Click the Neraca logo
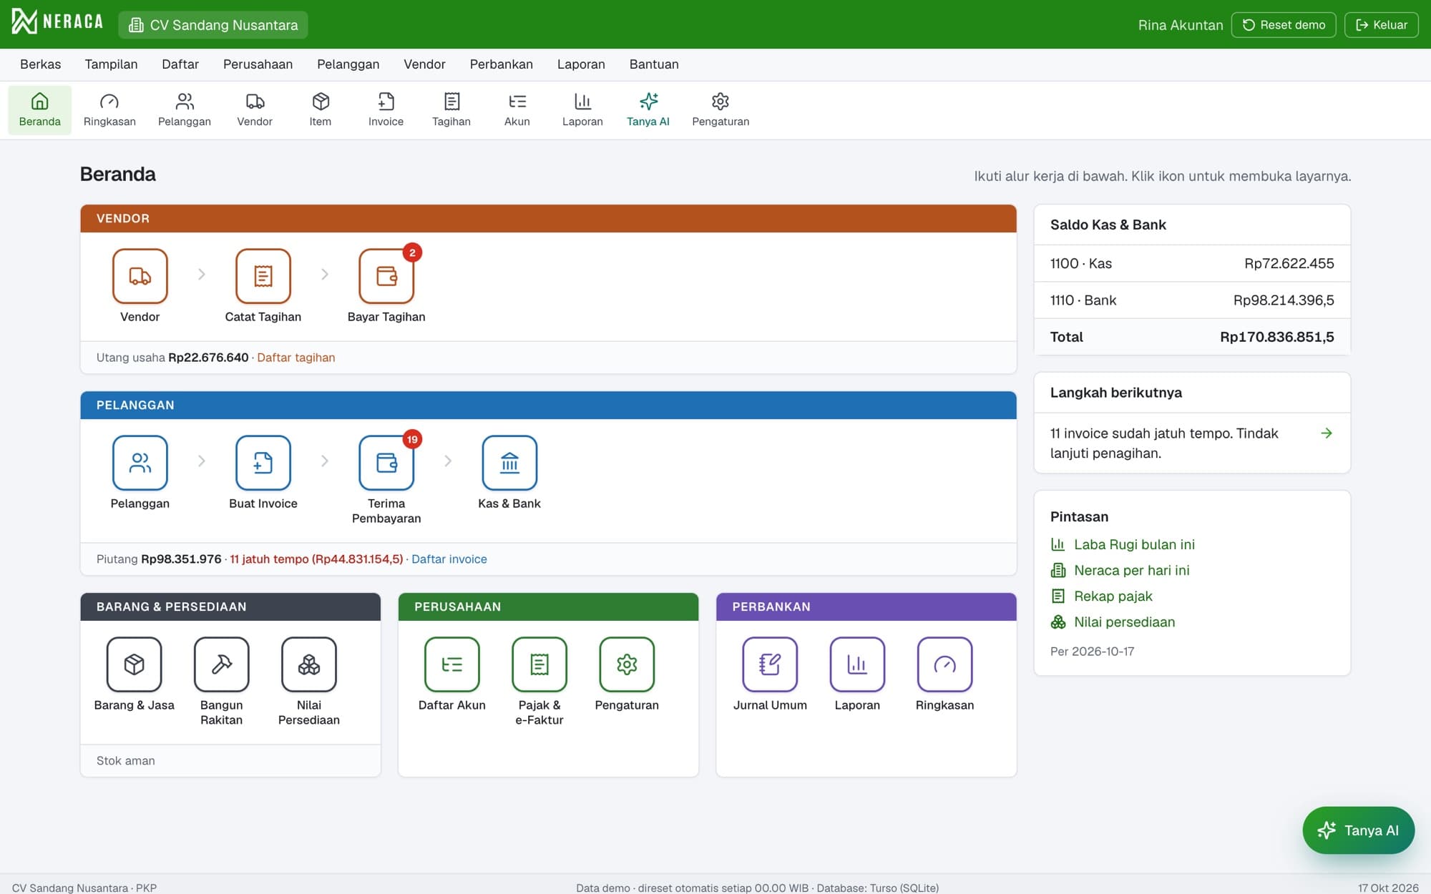This screenshot has height=894, width=1431. click(58, 21)
